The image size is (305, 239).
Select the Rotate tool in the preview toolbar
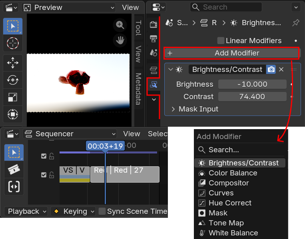click(13, 80)
